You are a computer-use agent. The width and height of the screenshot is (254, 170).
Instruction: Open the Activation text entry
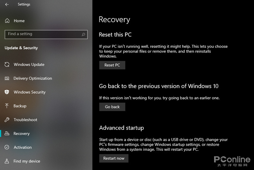pos(22,147)
